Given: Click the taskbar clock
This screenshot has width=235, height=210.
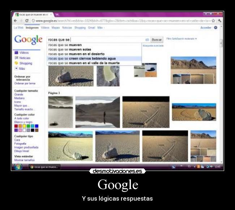Looking at the screenshot, I should point(217,167).
